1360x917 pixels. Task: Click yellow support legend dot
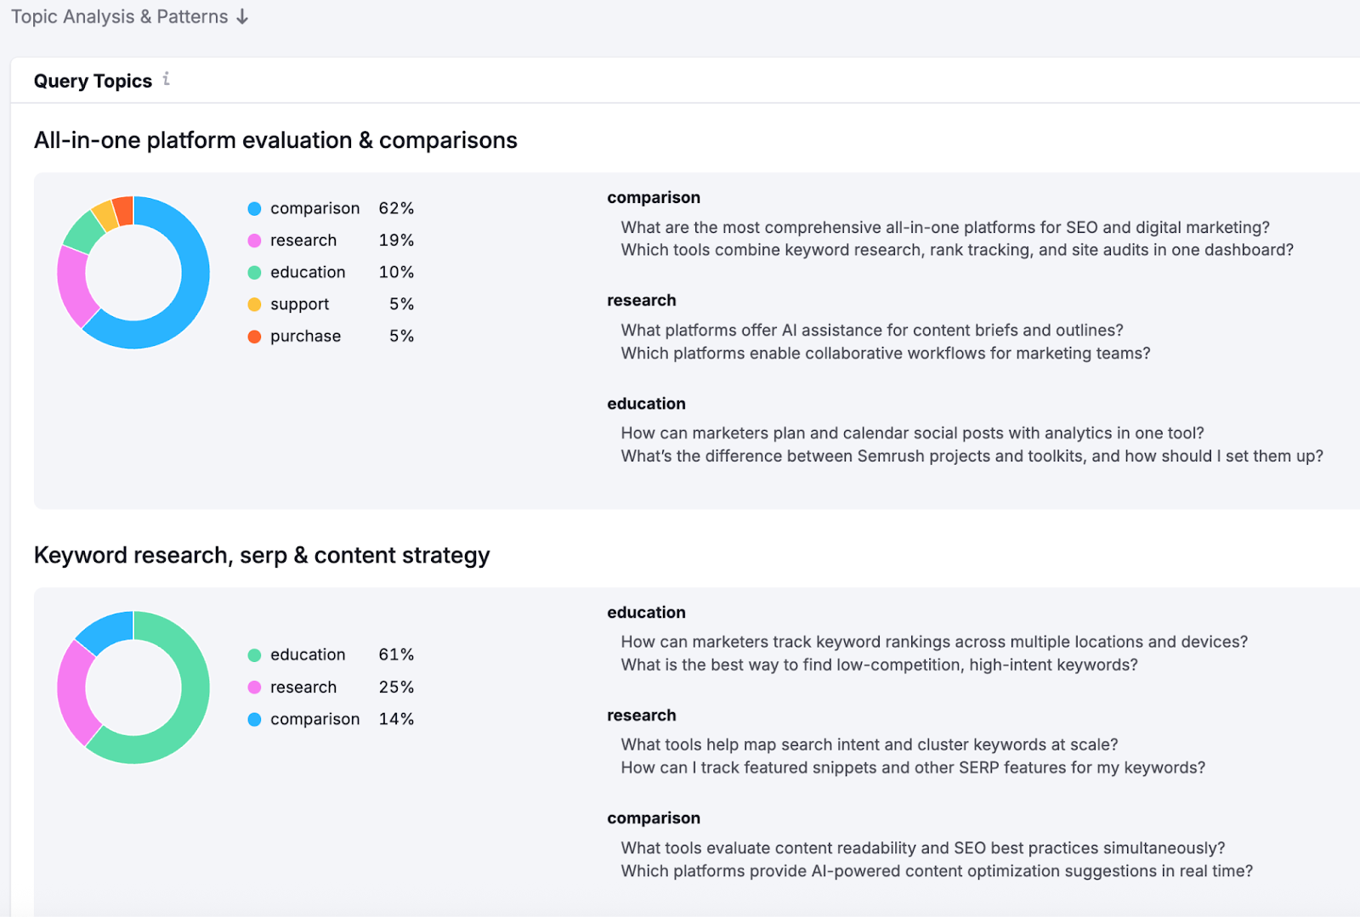click(254, 304)
